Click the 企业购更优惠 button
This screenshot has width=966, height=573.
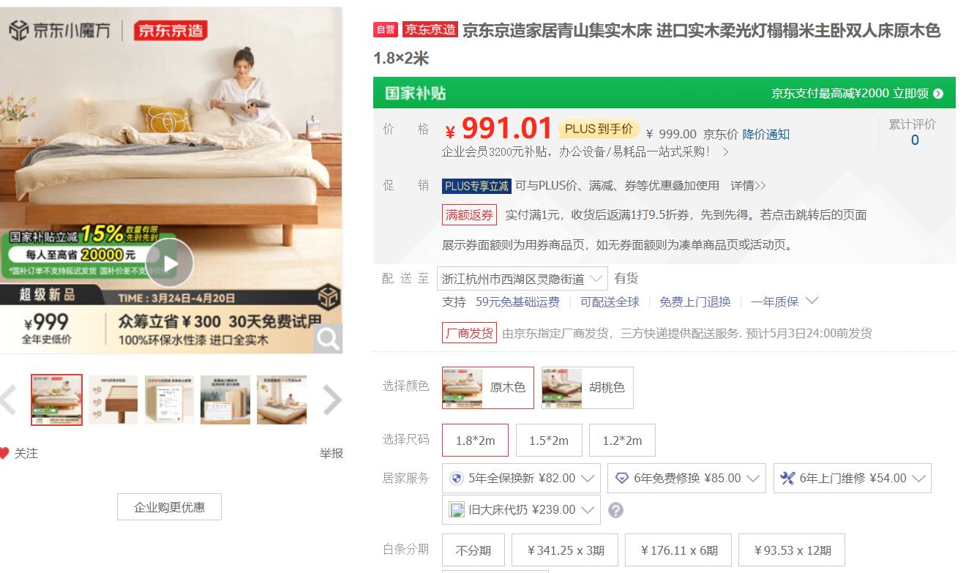169,506
